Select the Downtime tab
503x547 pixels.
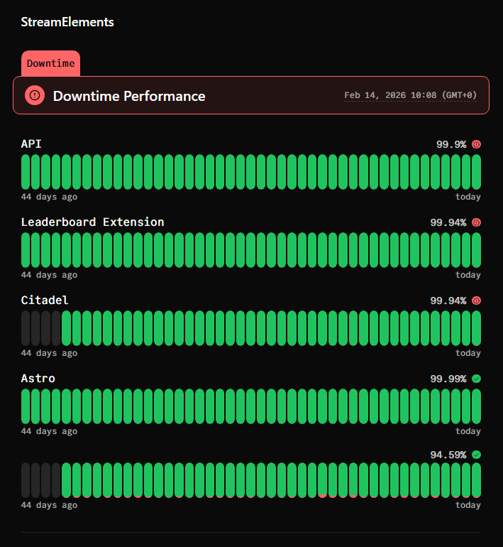[x=50, y=63]
